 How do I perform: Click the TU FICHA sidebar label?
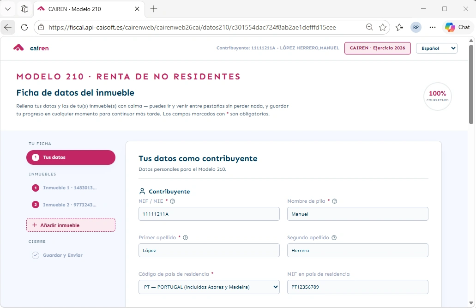coord(40,144)
